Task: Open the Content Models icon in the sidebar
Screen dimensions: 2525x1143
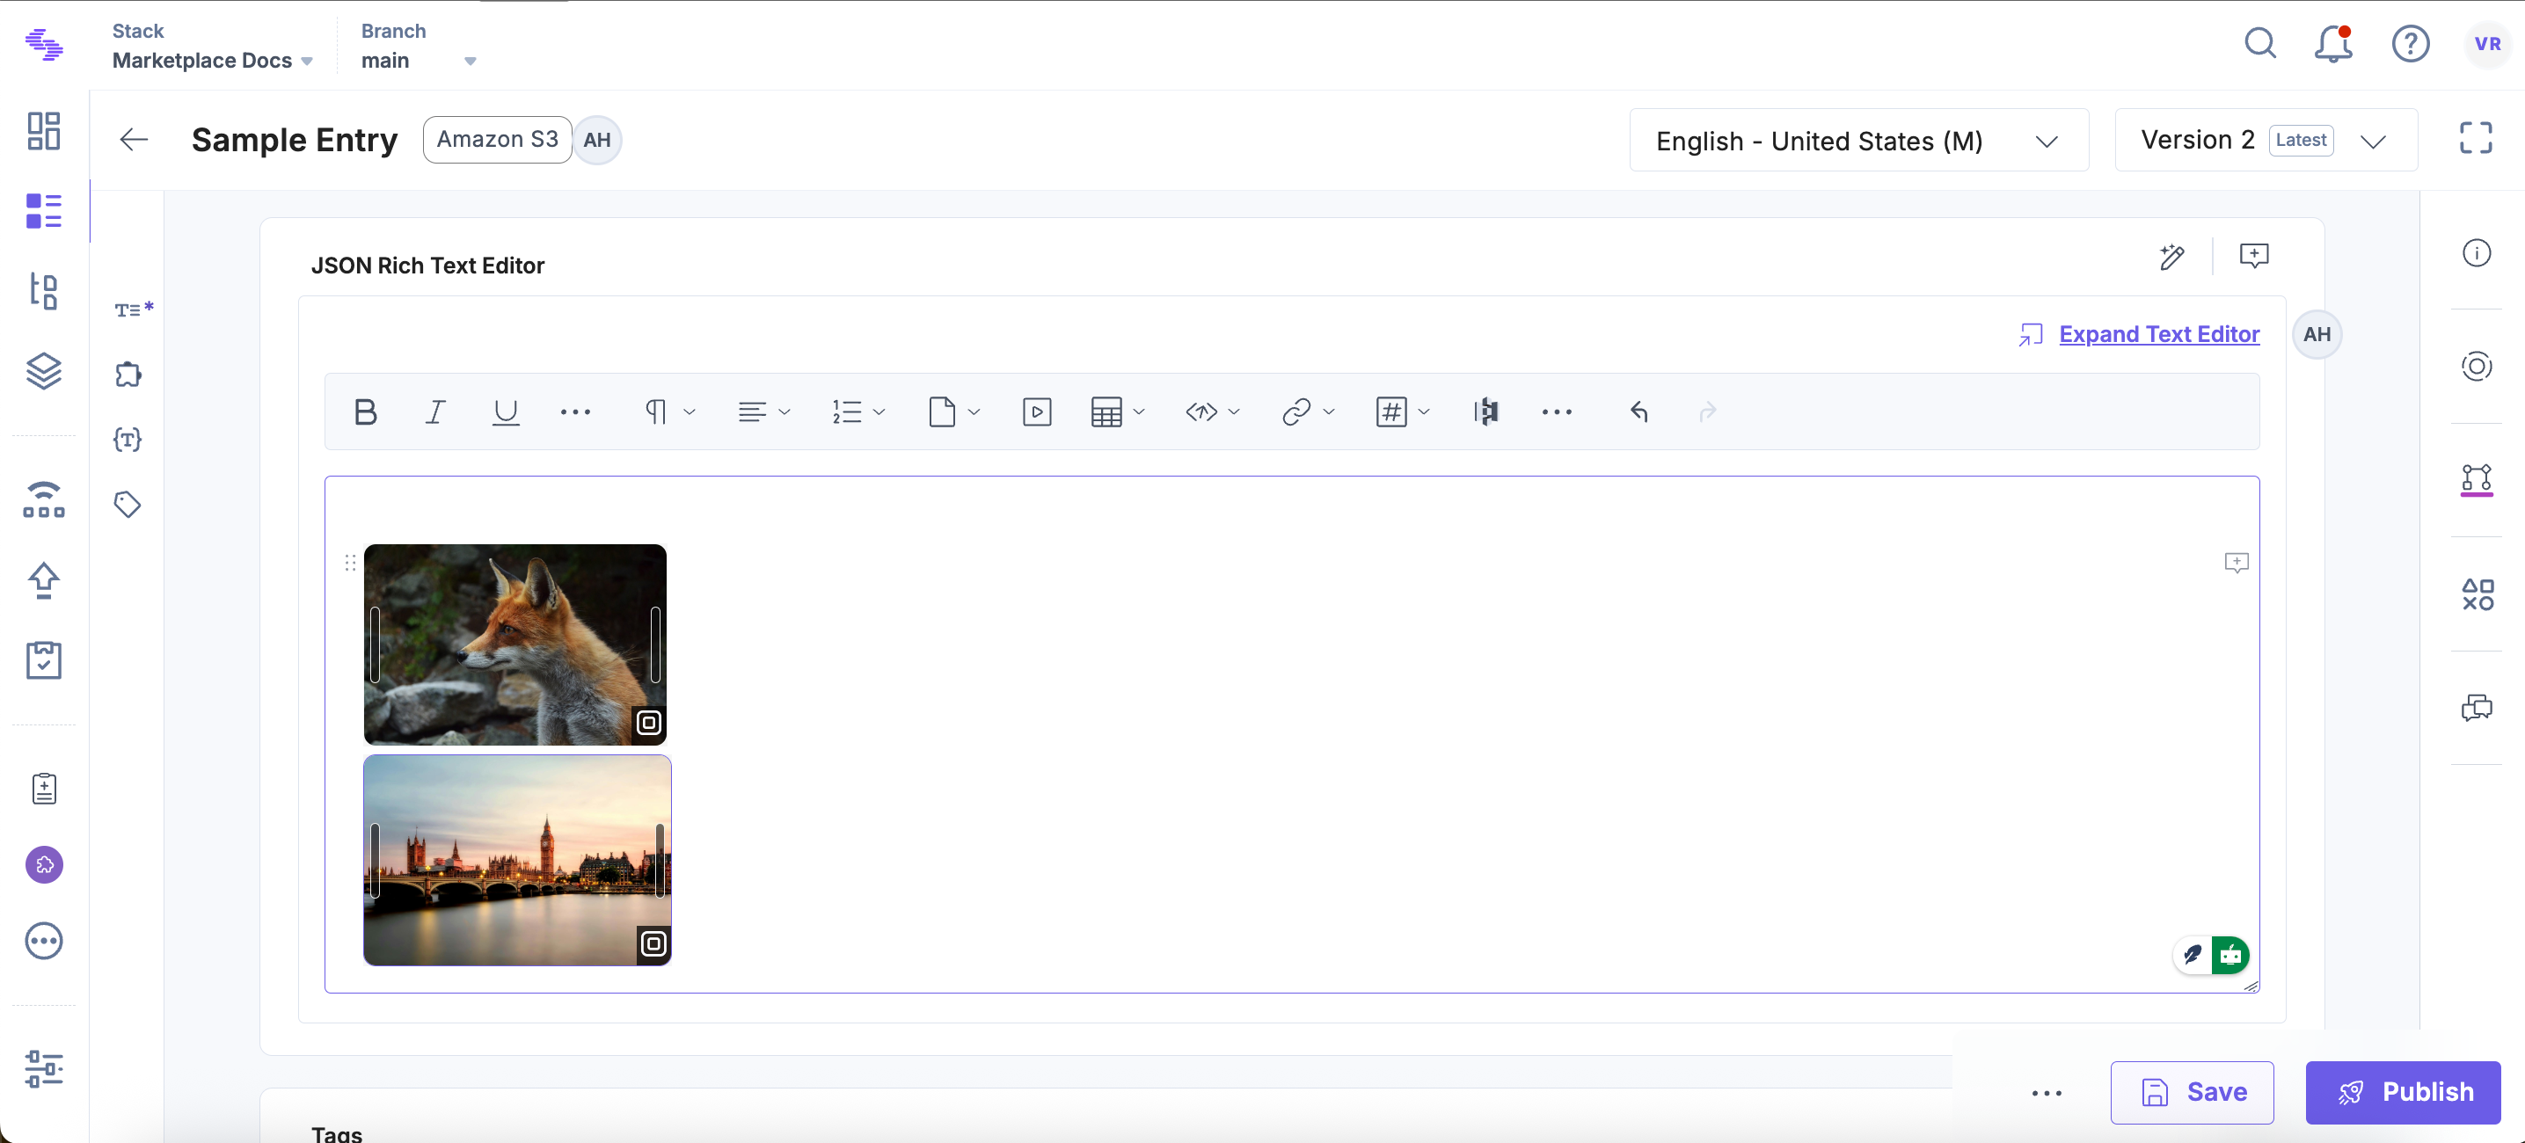Action: click(44, 291)
